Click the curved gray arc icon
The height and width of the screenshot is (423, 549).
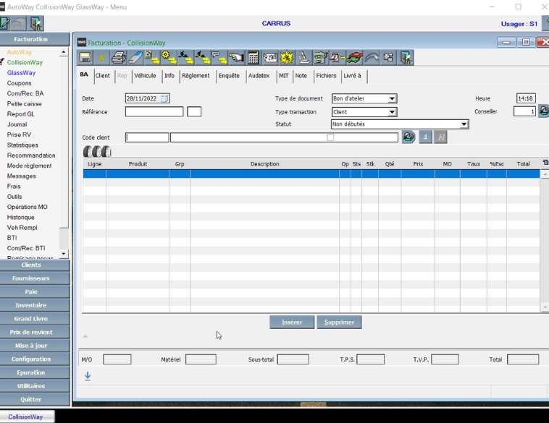[372, 57]
